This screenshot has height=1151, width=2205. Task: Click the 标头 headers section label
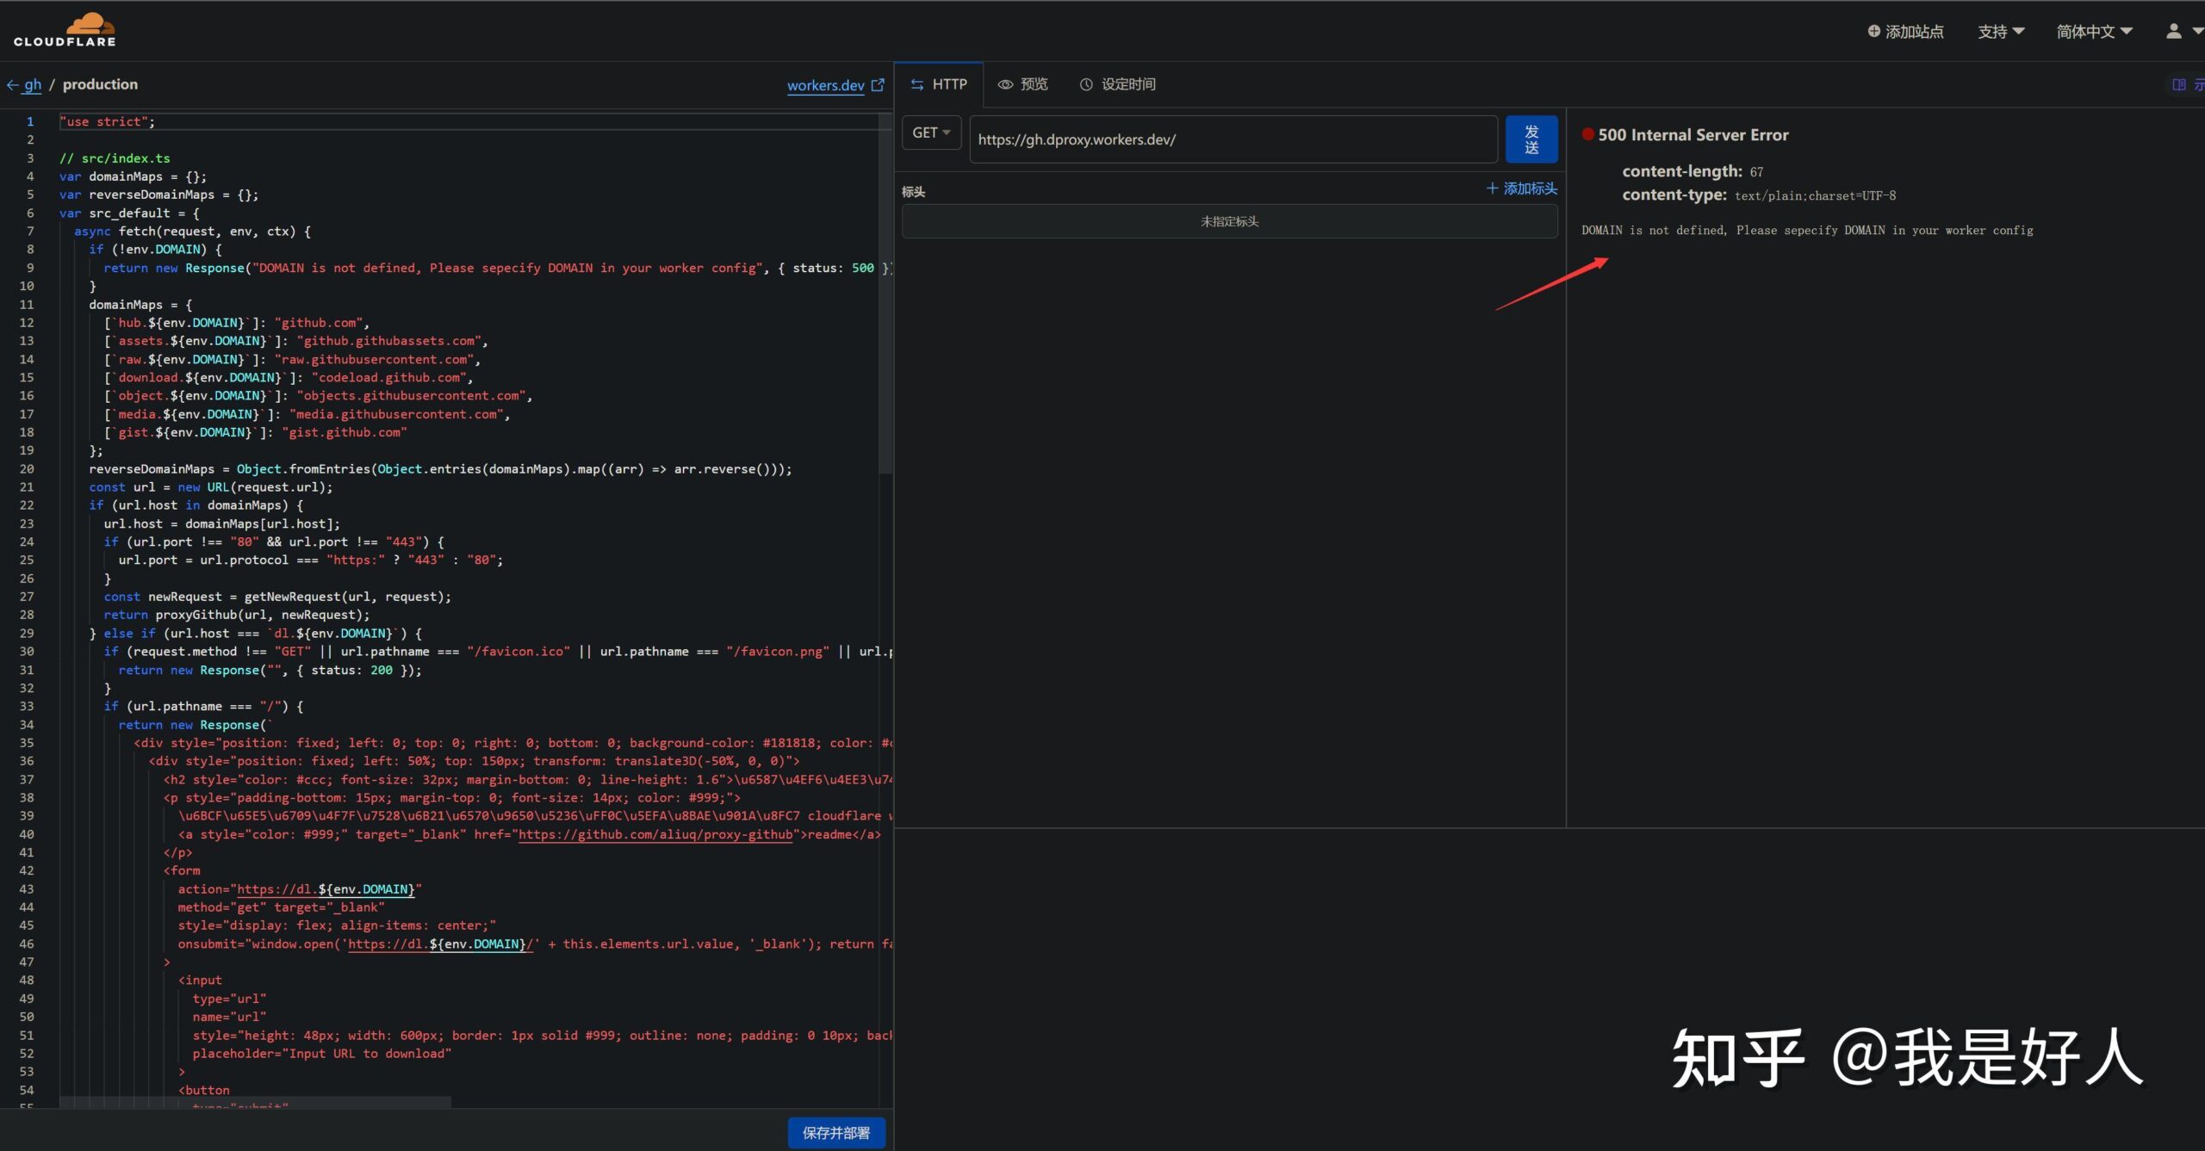click(x=913, y=192)
